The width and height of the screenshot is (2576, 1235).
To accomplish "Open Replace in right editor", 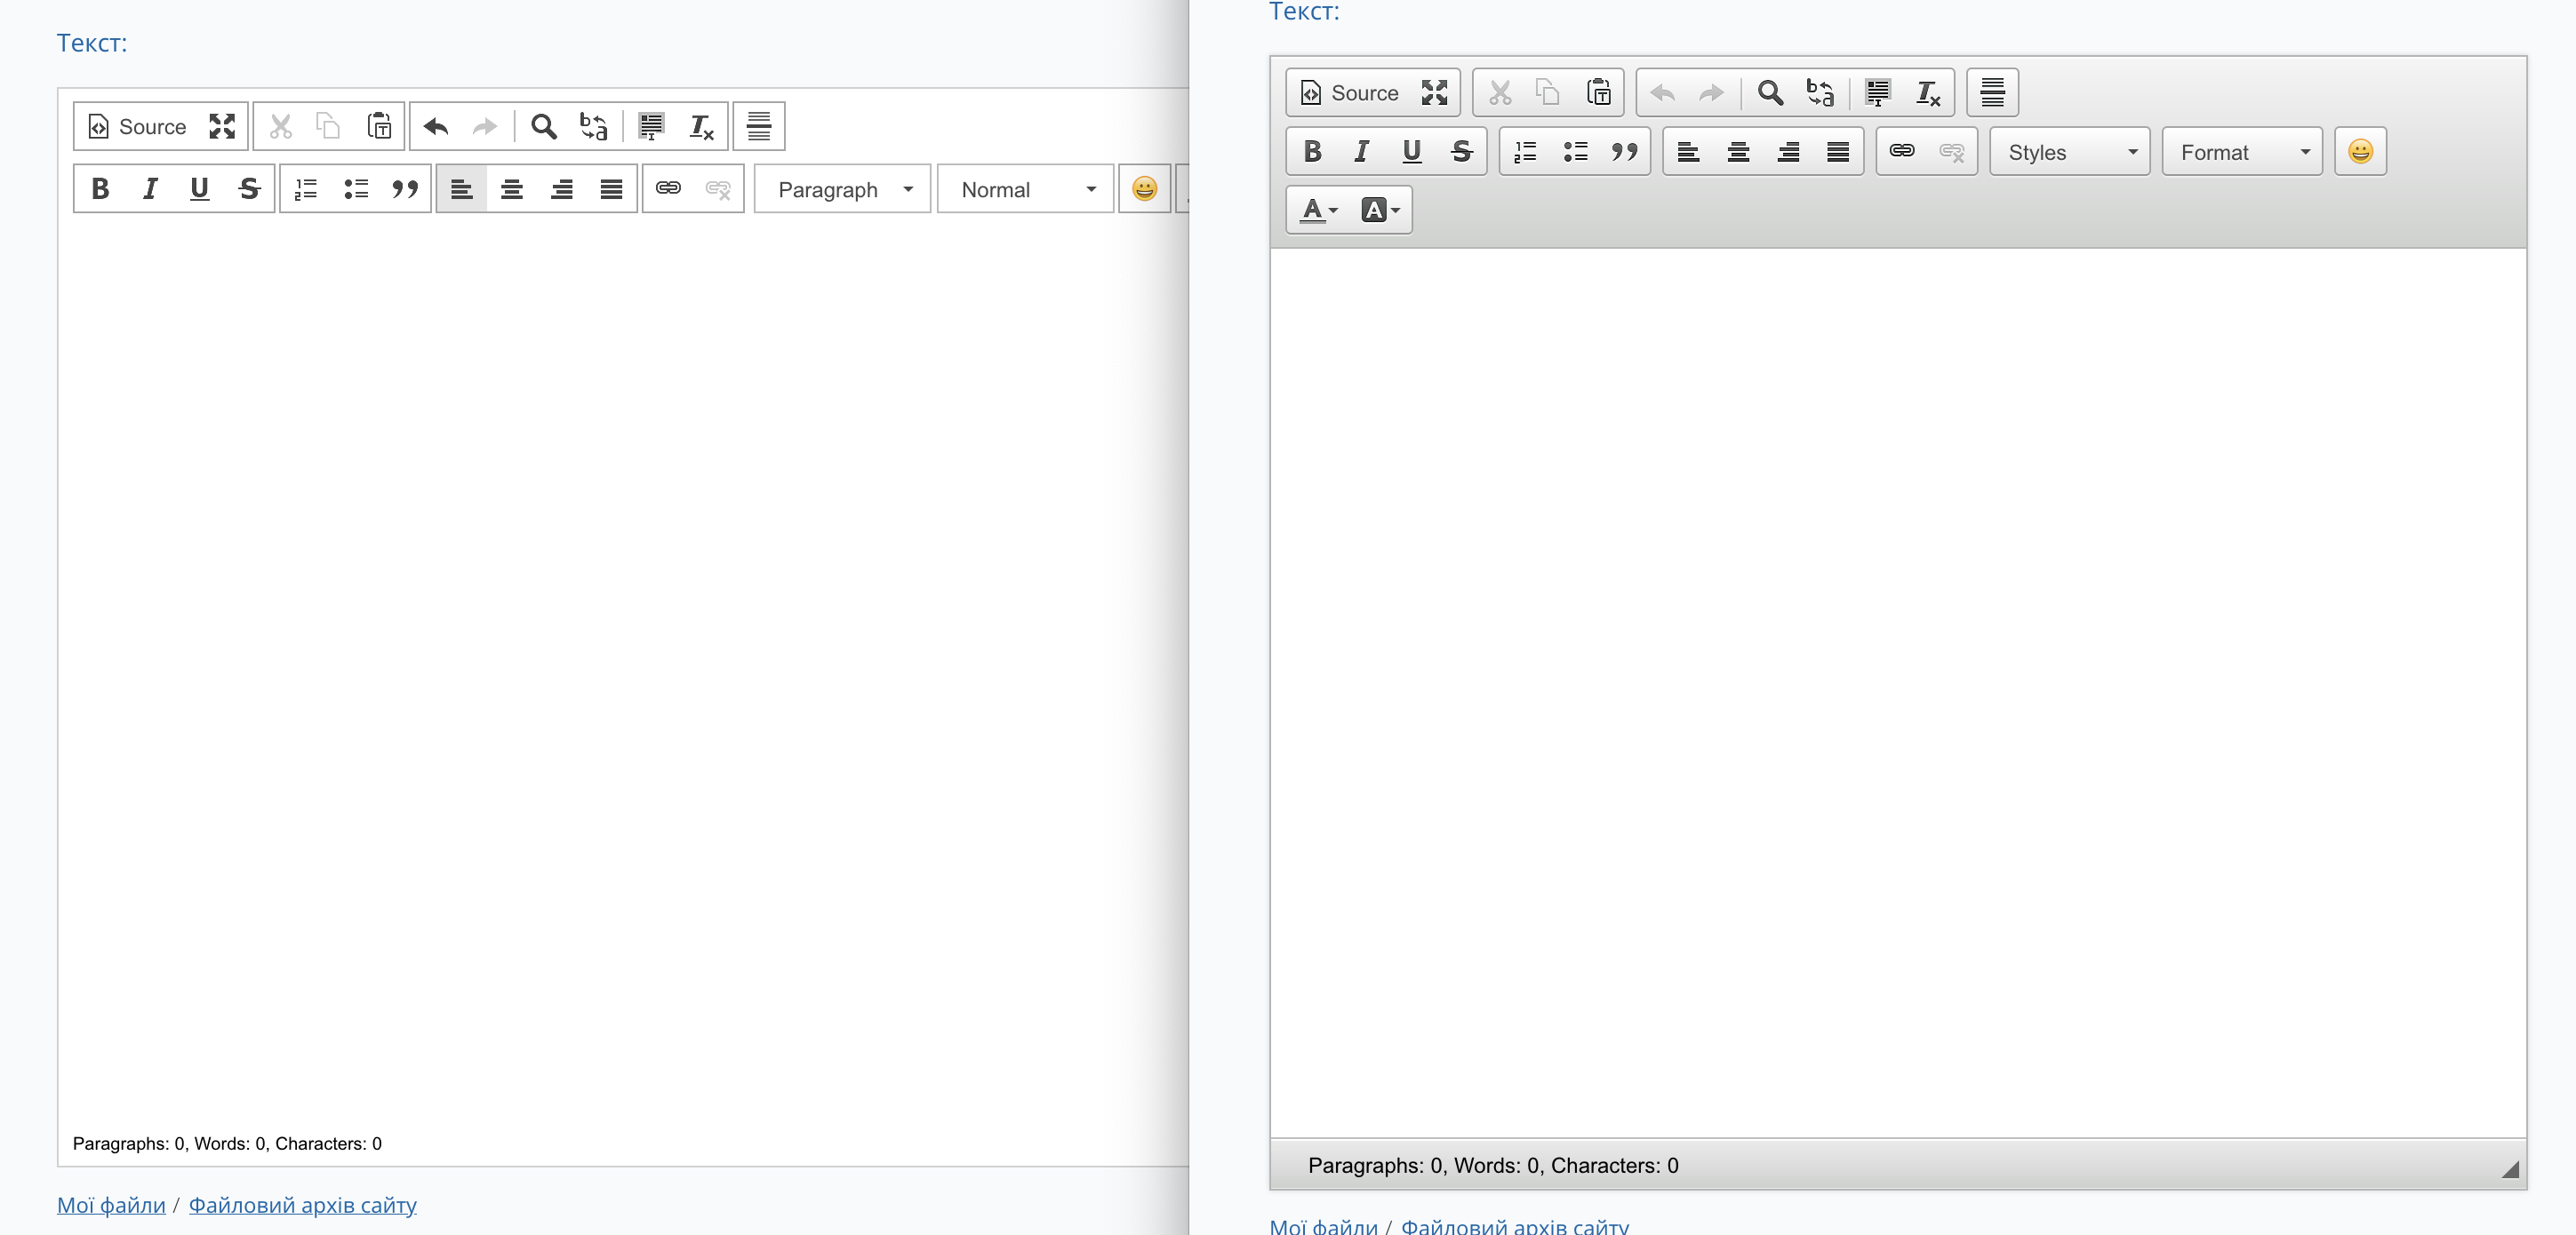I will (x=1820, y=93).
